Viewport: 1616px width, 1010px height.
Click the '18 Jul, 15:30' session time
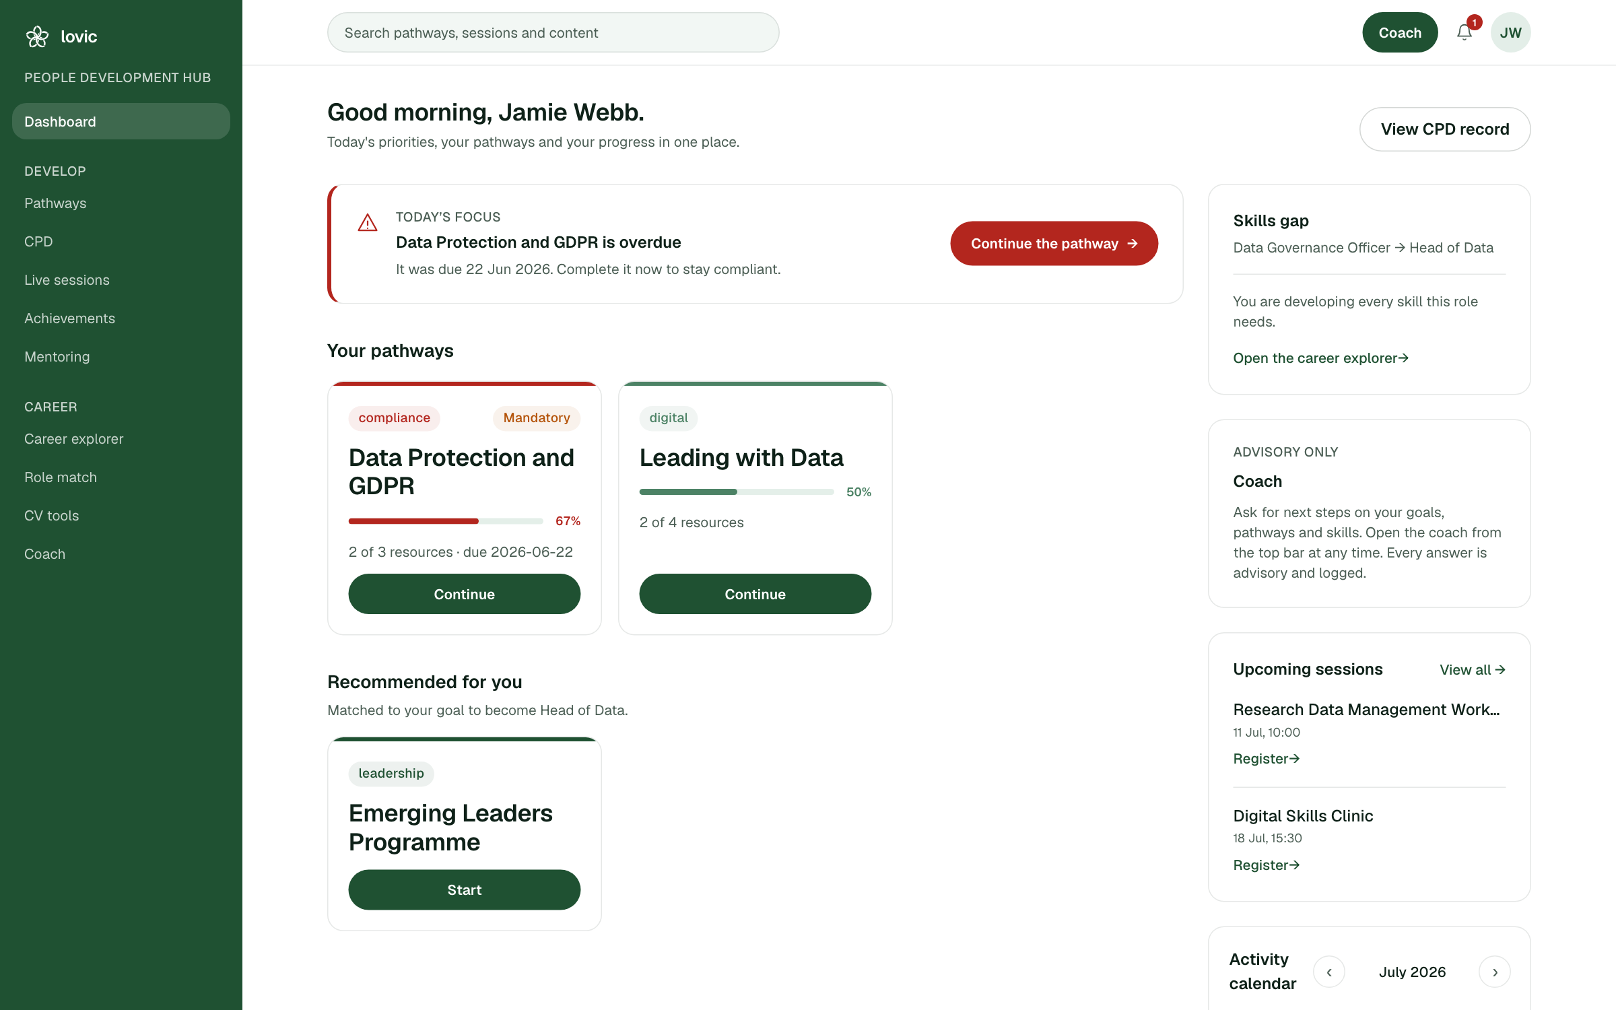(x=1267, y=838)
